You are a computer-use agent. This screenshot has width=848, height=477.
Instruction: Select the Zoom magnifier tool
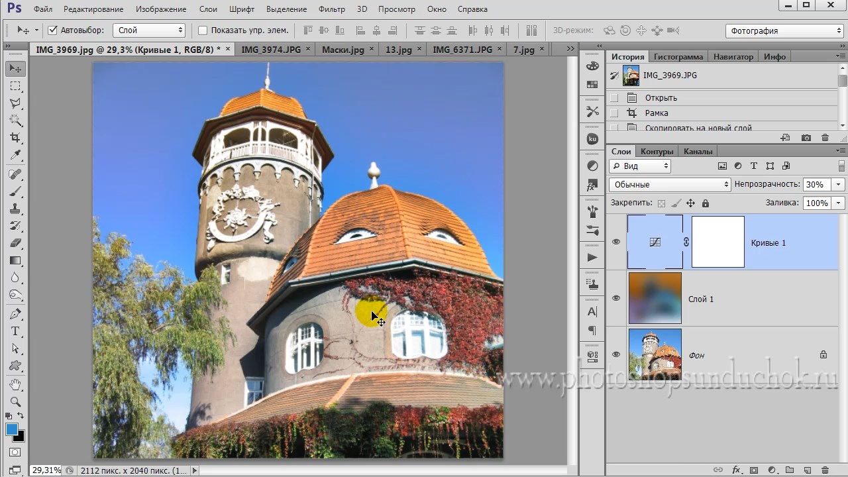coord(15,401)
